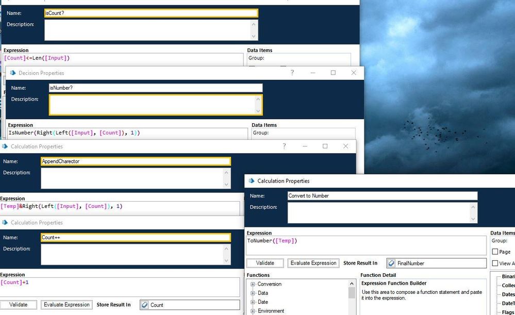Click the ToNumber([Temp]) expression box

click(x=366, y=245)
